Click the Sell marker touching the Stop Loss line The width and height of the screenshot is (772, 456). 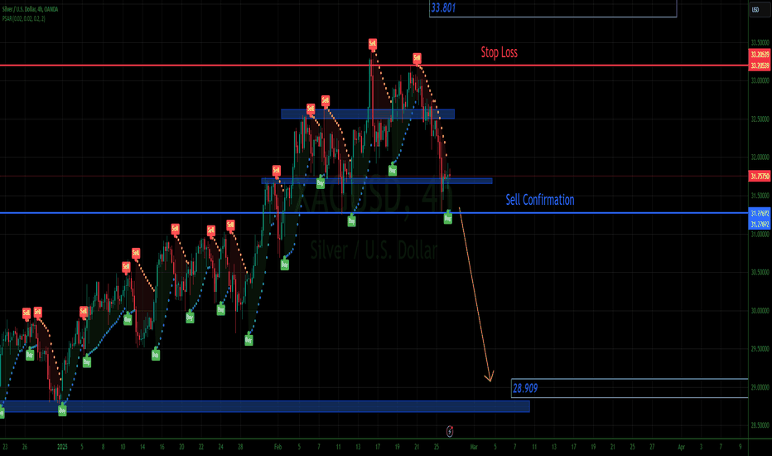[417, 58]
